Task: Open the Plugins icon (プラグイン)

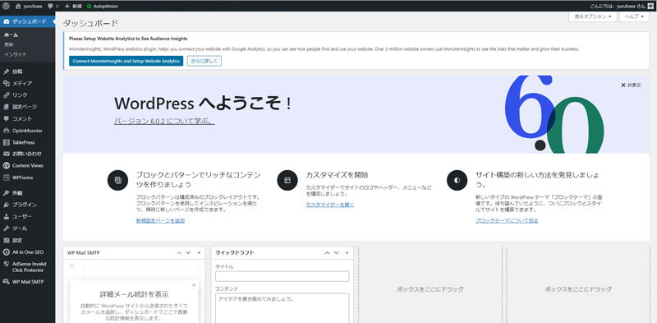Action: point(6,205)
